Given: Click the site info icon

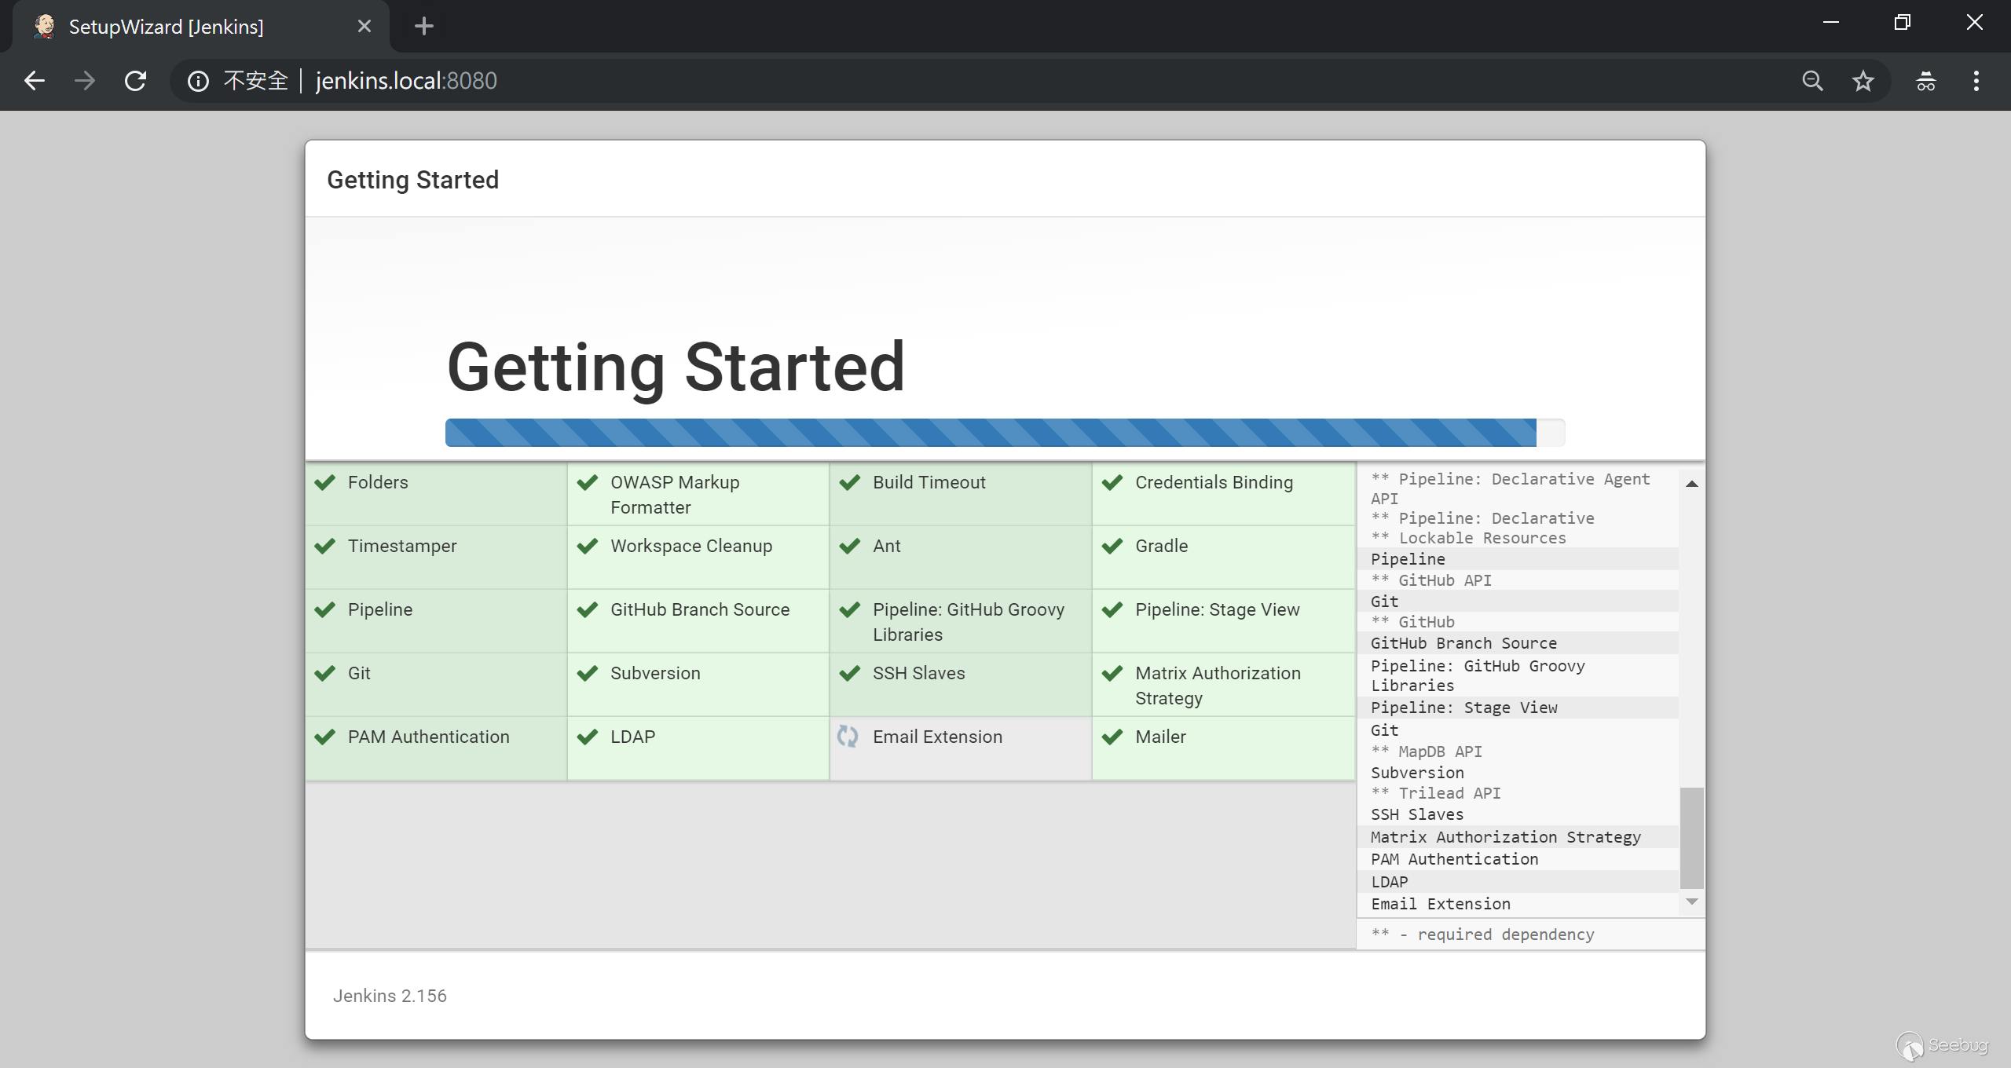Looking at the screenshot, I should coord(198,81).
